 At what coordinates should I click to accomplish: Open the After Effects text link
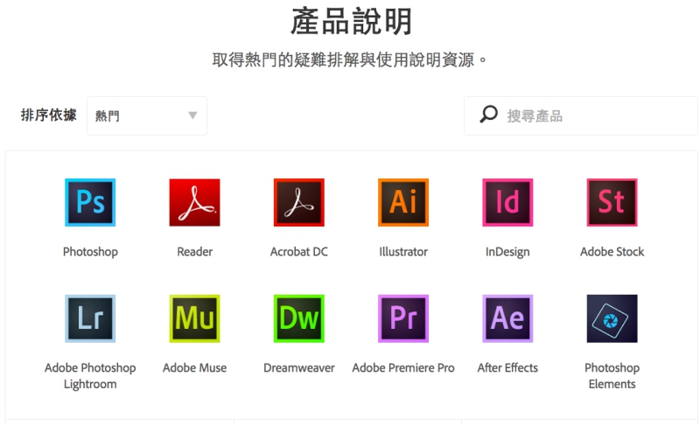(x=507, y=367)
